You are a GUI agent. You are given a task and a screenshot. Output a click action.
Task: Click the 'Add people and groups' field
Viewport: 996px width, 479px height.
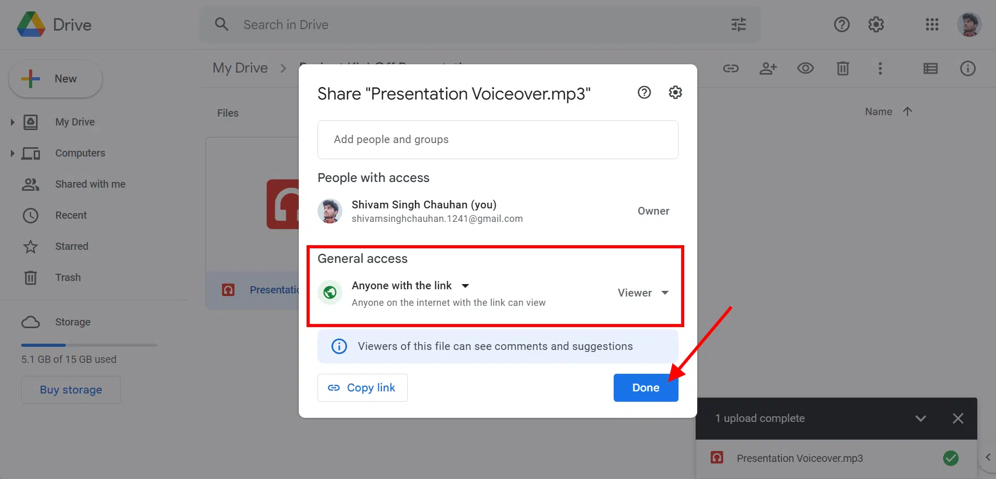[x=497, y=139]
